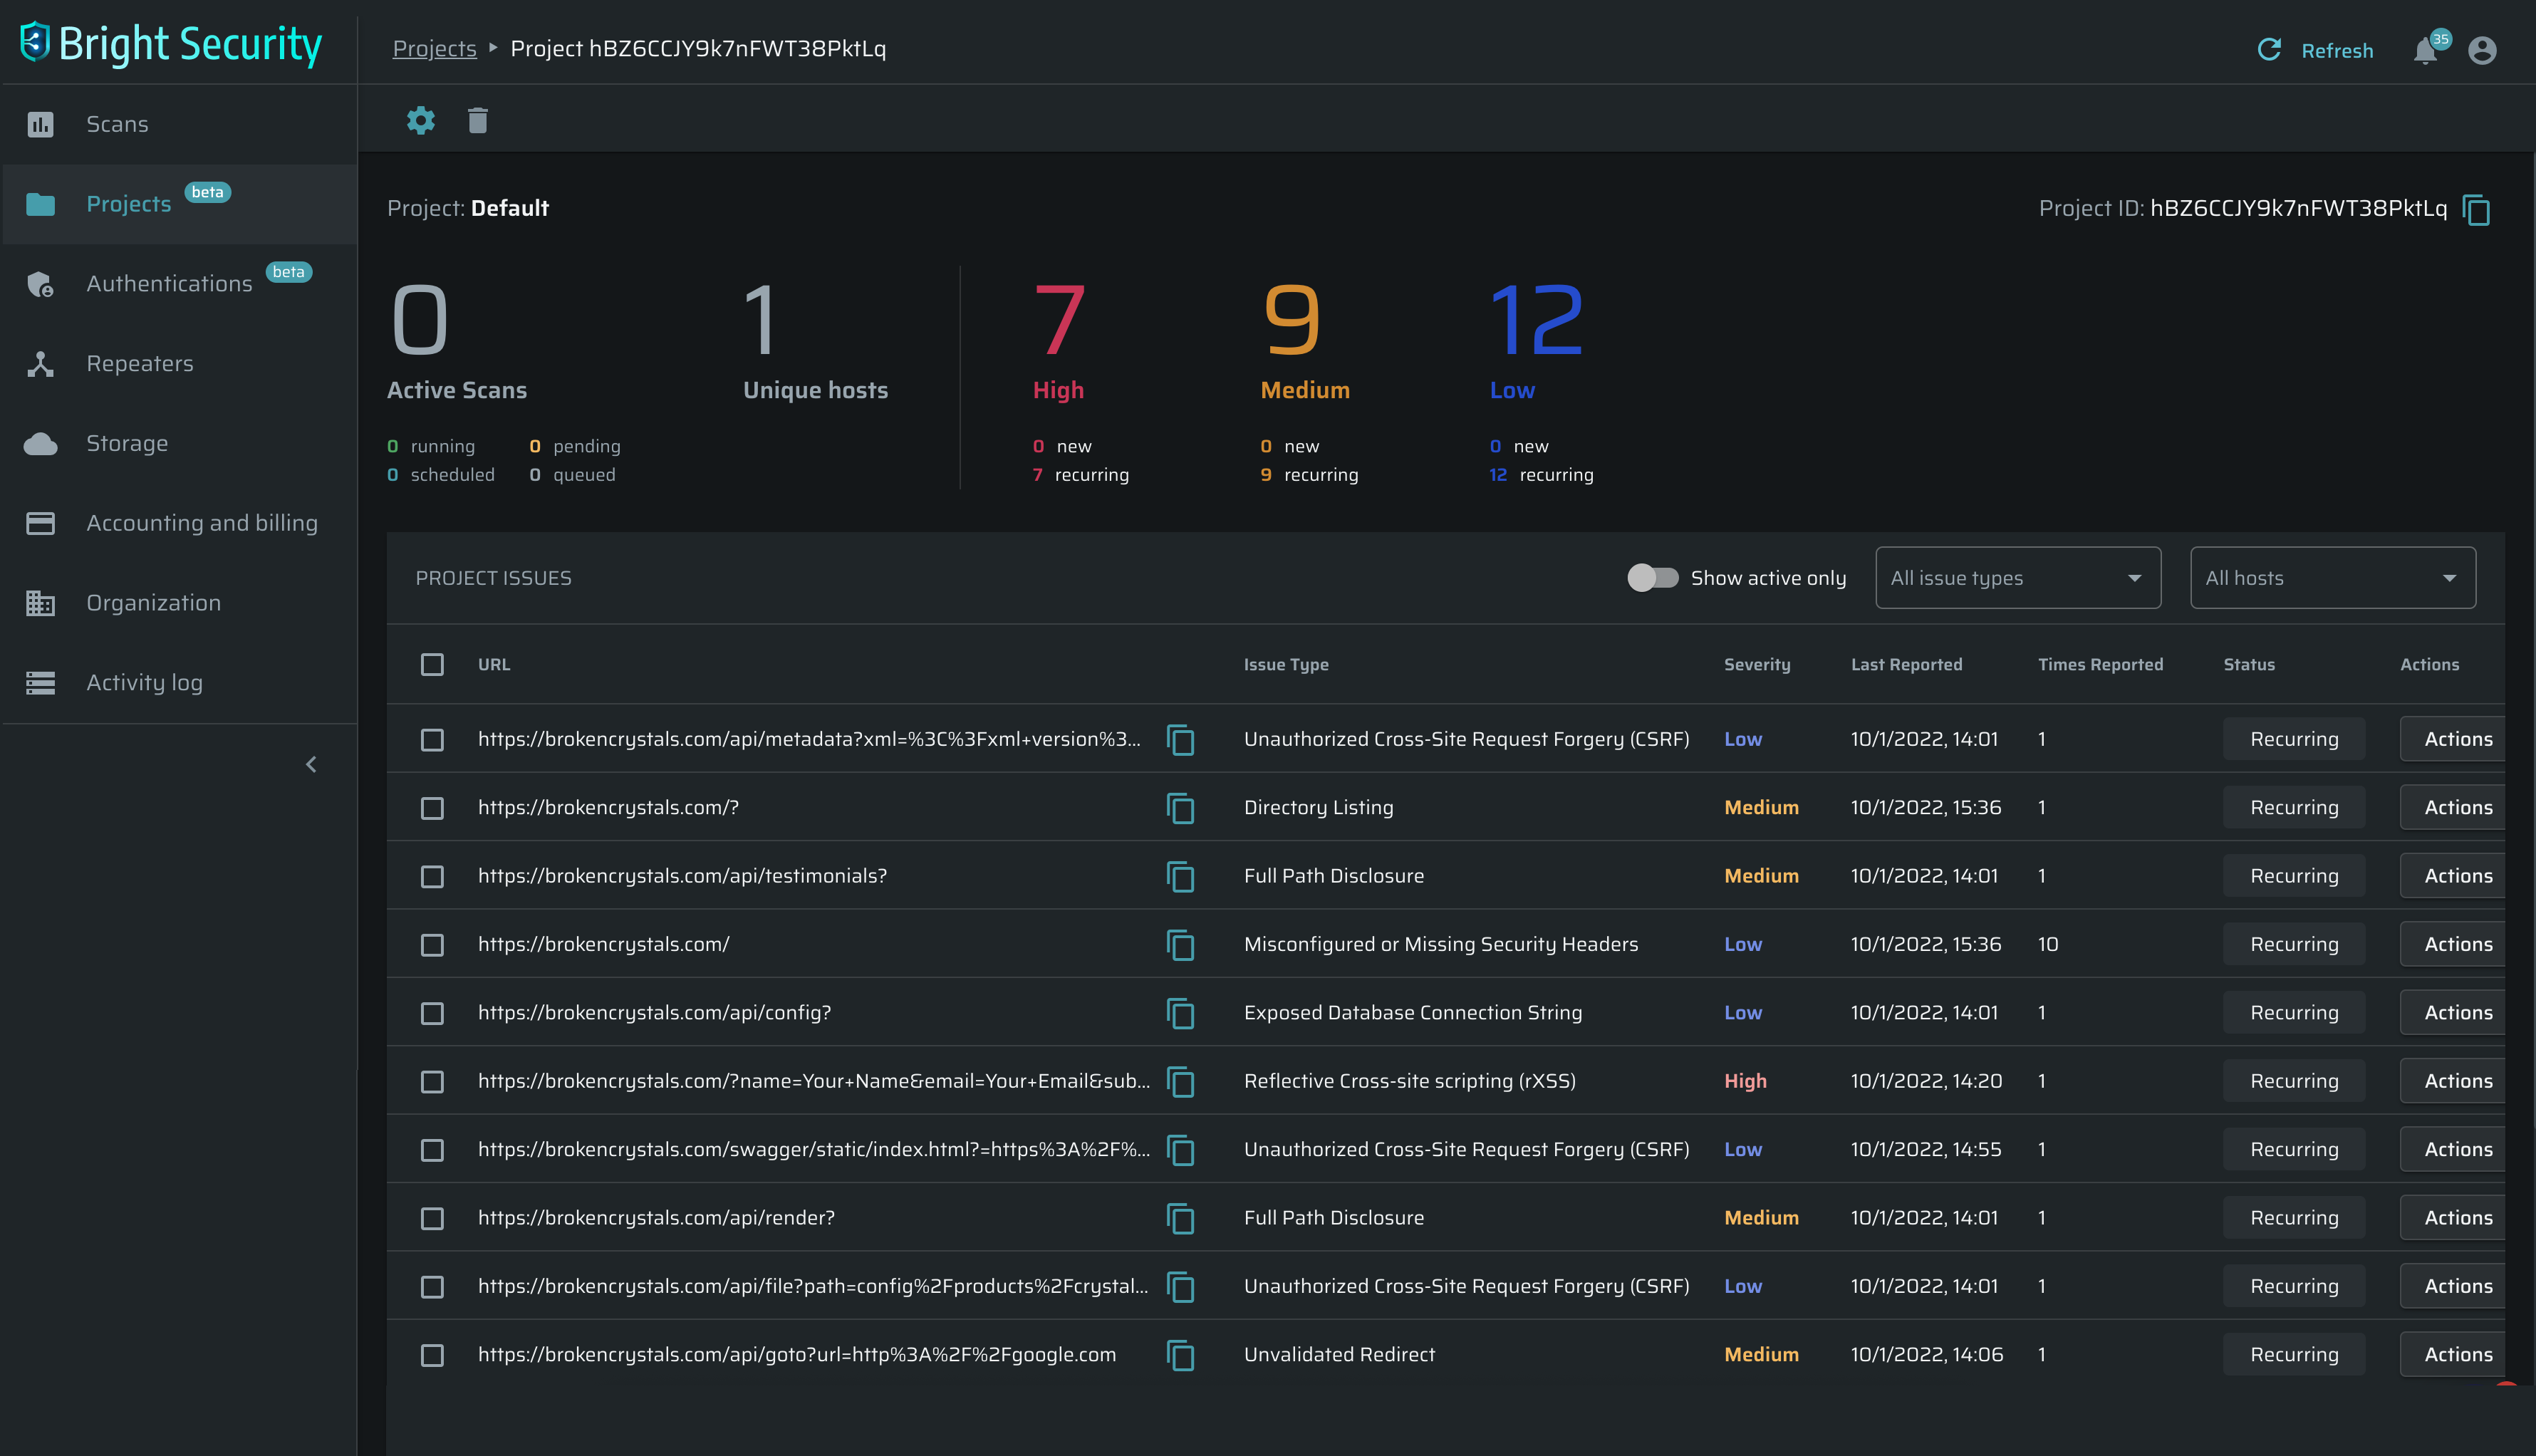The height and width of the screenshot is (1456, 2536).
Task: Click the delete project trash icon
Action: click(x=478, y=121)
